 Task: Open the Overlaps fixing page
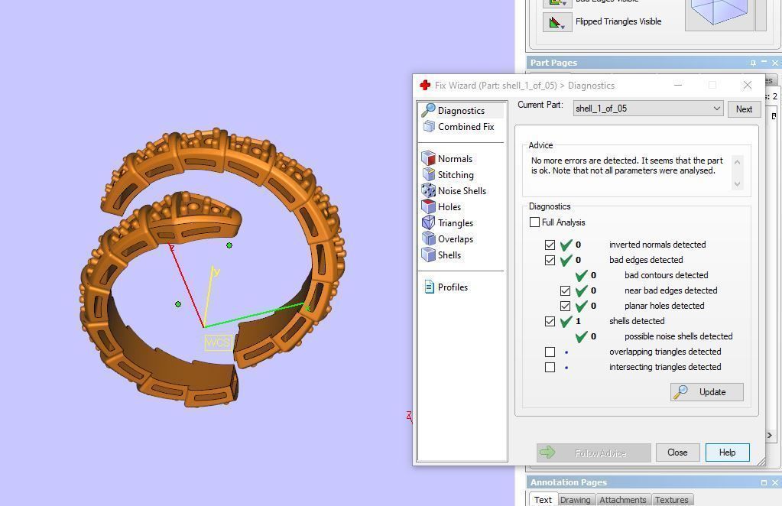tap(447, 238)
